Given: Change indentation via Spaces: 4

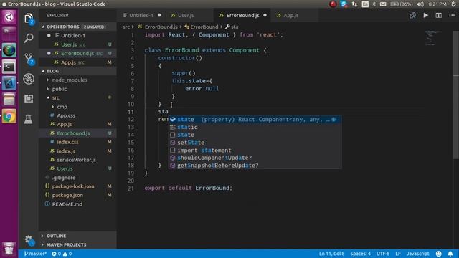Looking at the screenshot, I should pyautogui.click(x=360, y=254).
